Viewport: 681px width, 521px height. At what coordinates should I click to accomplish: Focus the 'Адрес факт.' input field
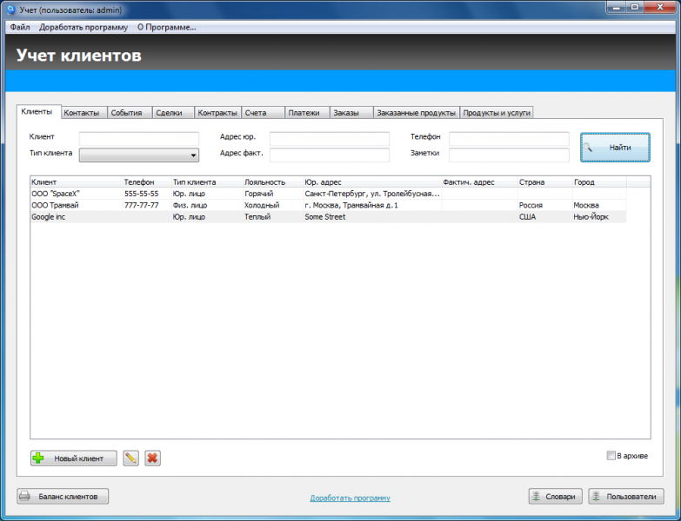[x=330, y=155]
